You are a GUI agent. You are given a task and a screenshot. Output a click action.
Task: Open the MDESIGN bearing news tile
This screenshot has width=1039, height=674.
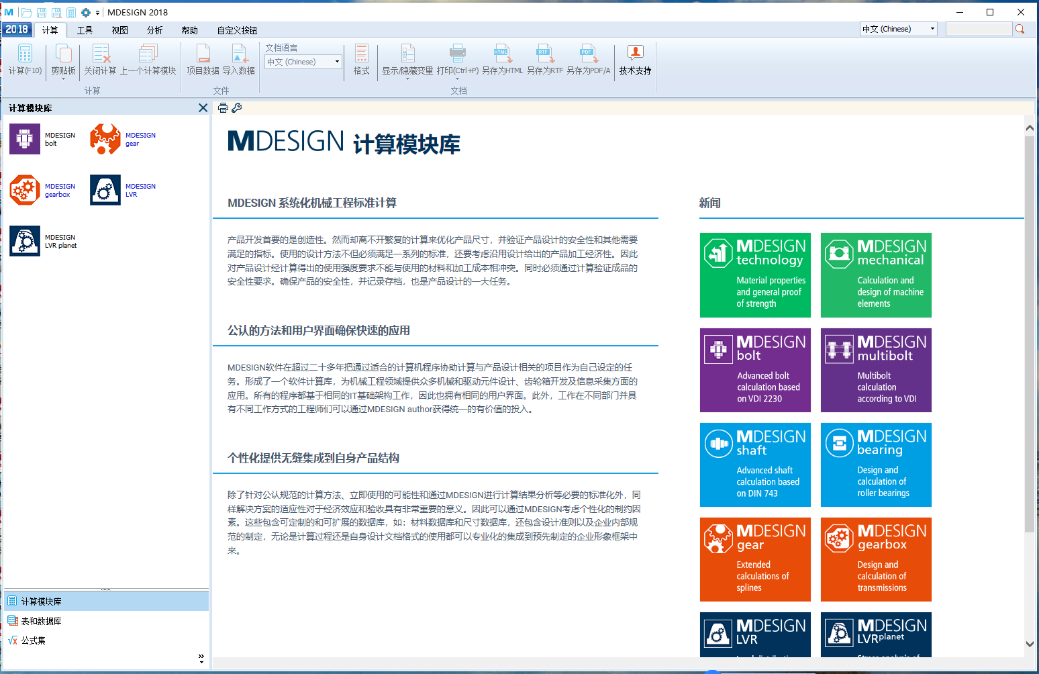coord(876,465)
